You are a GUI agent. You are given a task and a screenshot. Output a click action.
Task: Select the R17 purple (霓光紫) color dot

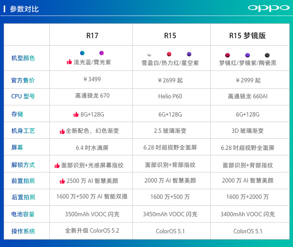(x=102, y=53)
